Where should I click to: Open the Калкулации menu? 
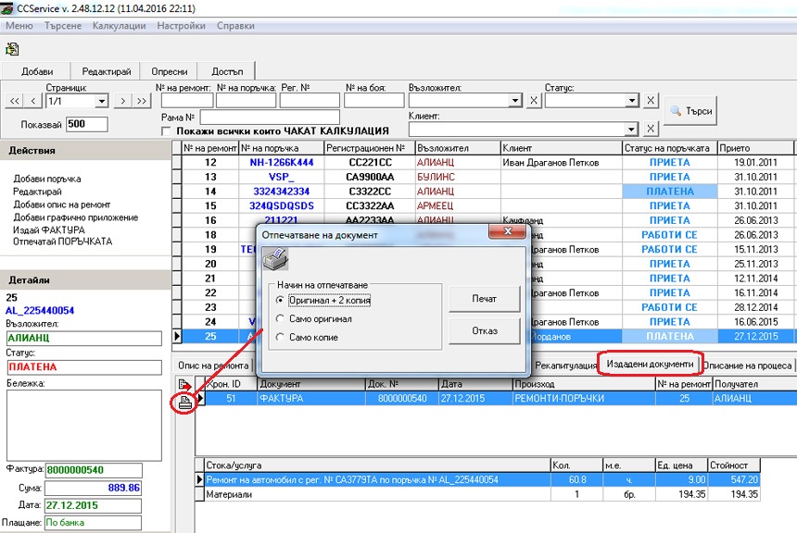pos(119,26)
